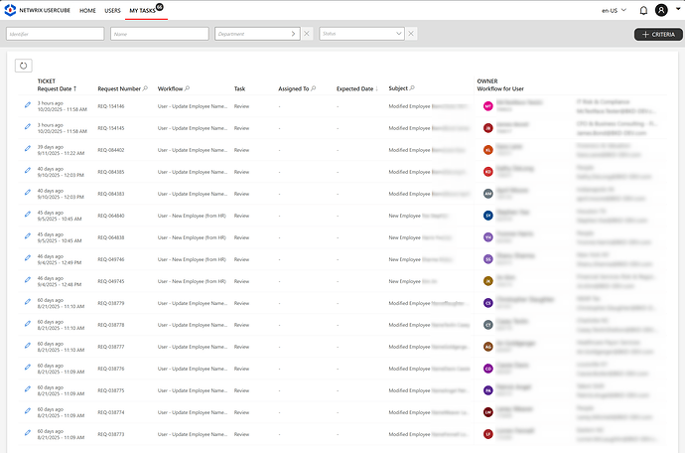Viewport: 685px width, 453px height.
Task: Click the refresh button above the table
Action: coord(24,66)
